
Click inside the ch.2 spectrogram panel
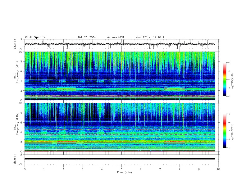[120, 127]
